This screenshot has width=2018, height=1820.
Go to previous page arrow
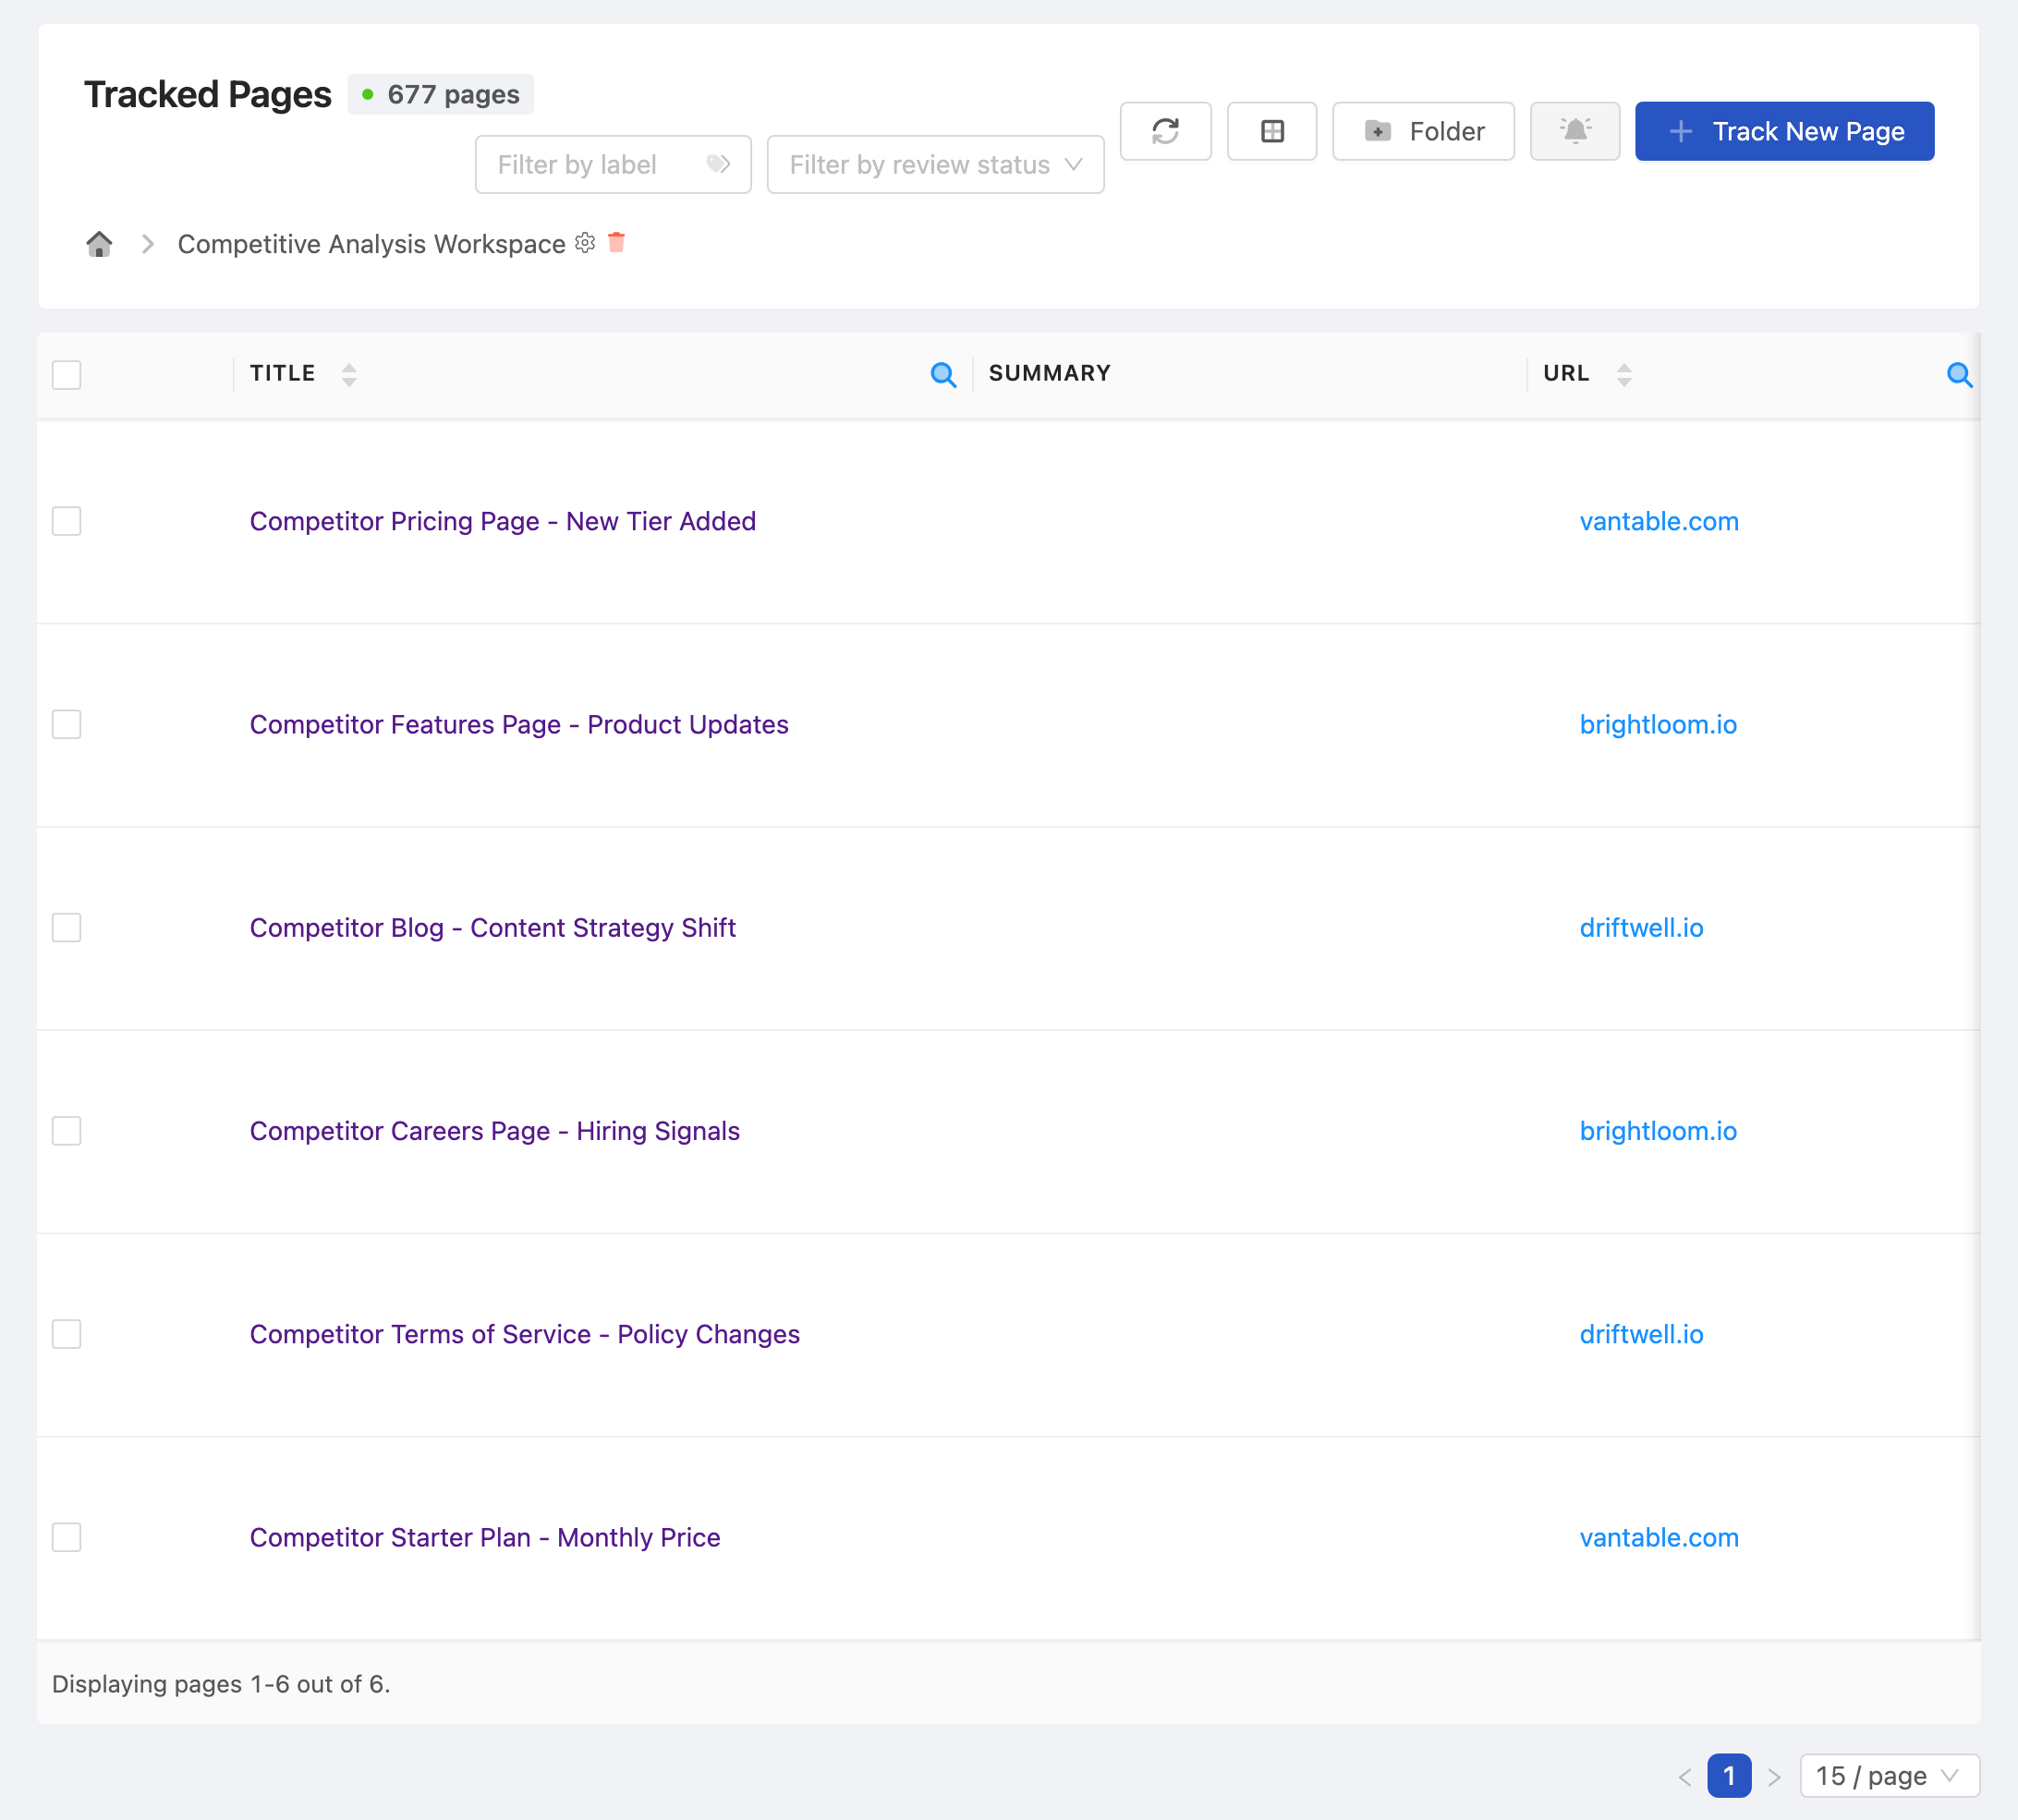click(1685, 1776)
